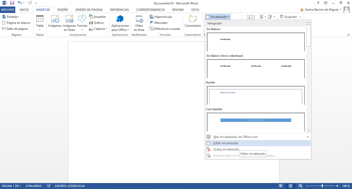Click the text box icon in ribbon

coord(251,17)
